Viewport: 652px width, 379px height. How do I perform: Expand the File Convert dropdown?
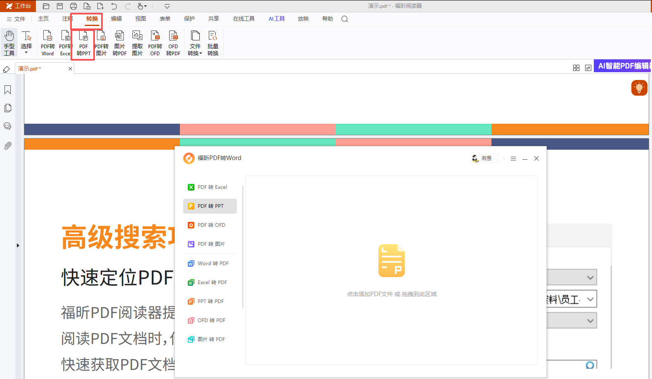click(x=195, y=42)
